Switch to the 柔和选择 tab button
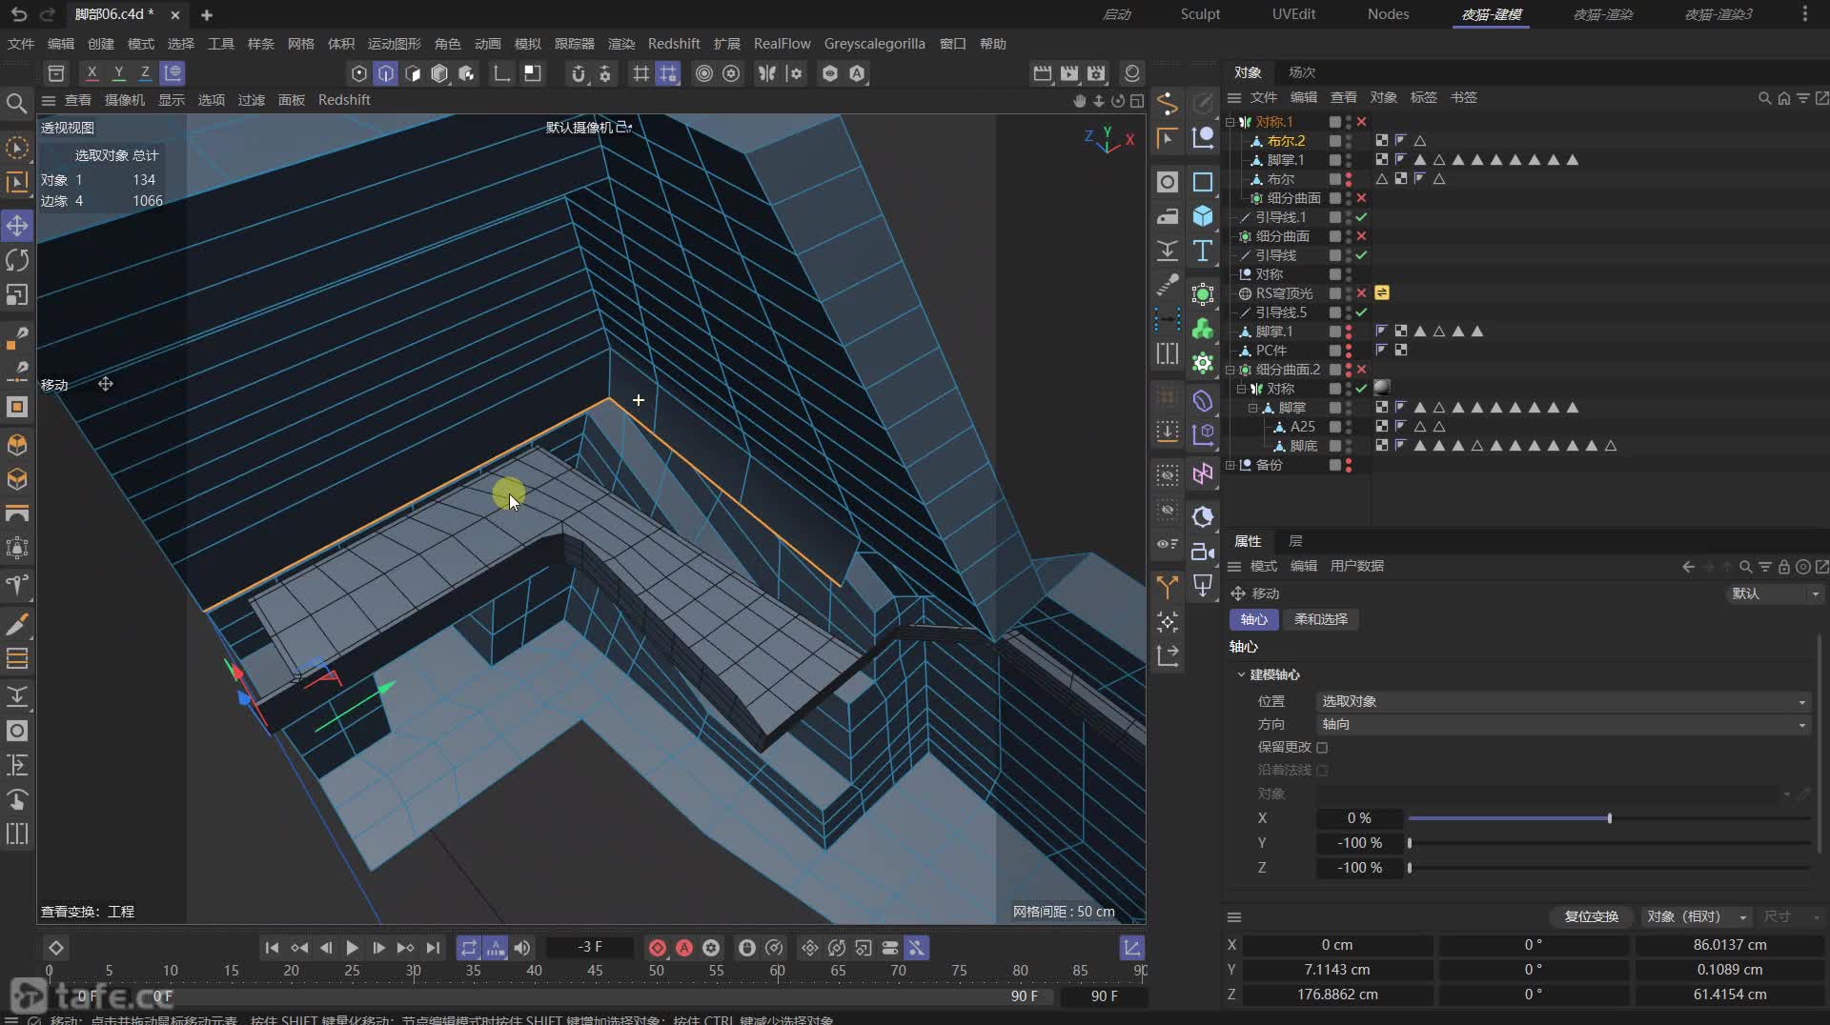The image size is (1830, 1025). 1320,619
